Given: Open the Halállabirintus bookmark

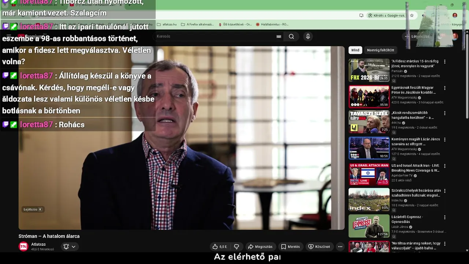Looking at the screenshot, I should 272,25.
